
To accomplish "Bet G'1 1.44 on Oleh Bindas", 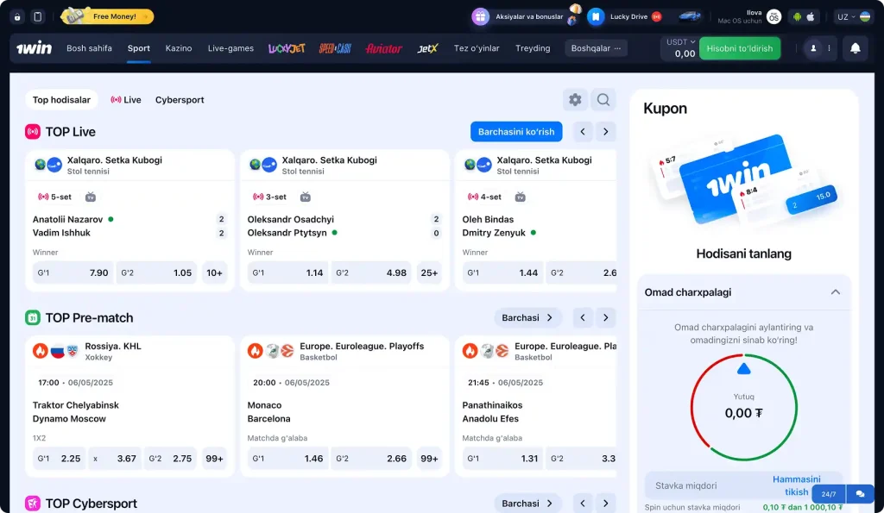I will pos(502,272).
